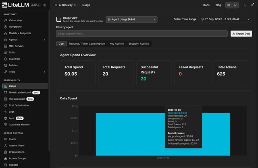258x168 pixels.
Task: Click the Tools wrench icon
Action: pos(5,72)
